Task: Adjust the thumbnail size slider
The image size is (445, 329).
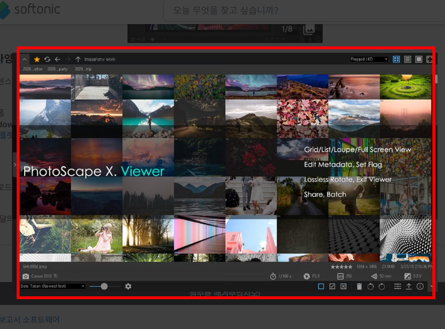Action: (104, 286)
